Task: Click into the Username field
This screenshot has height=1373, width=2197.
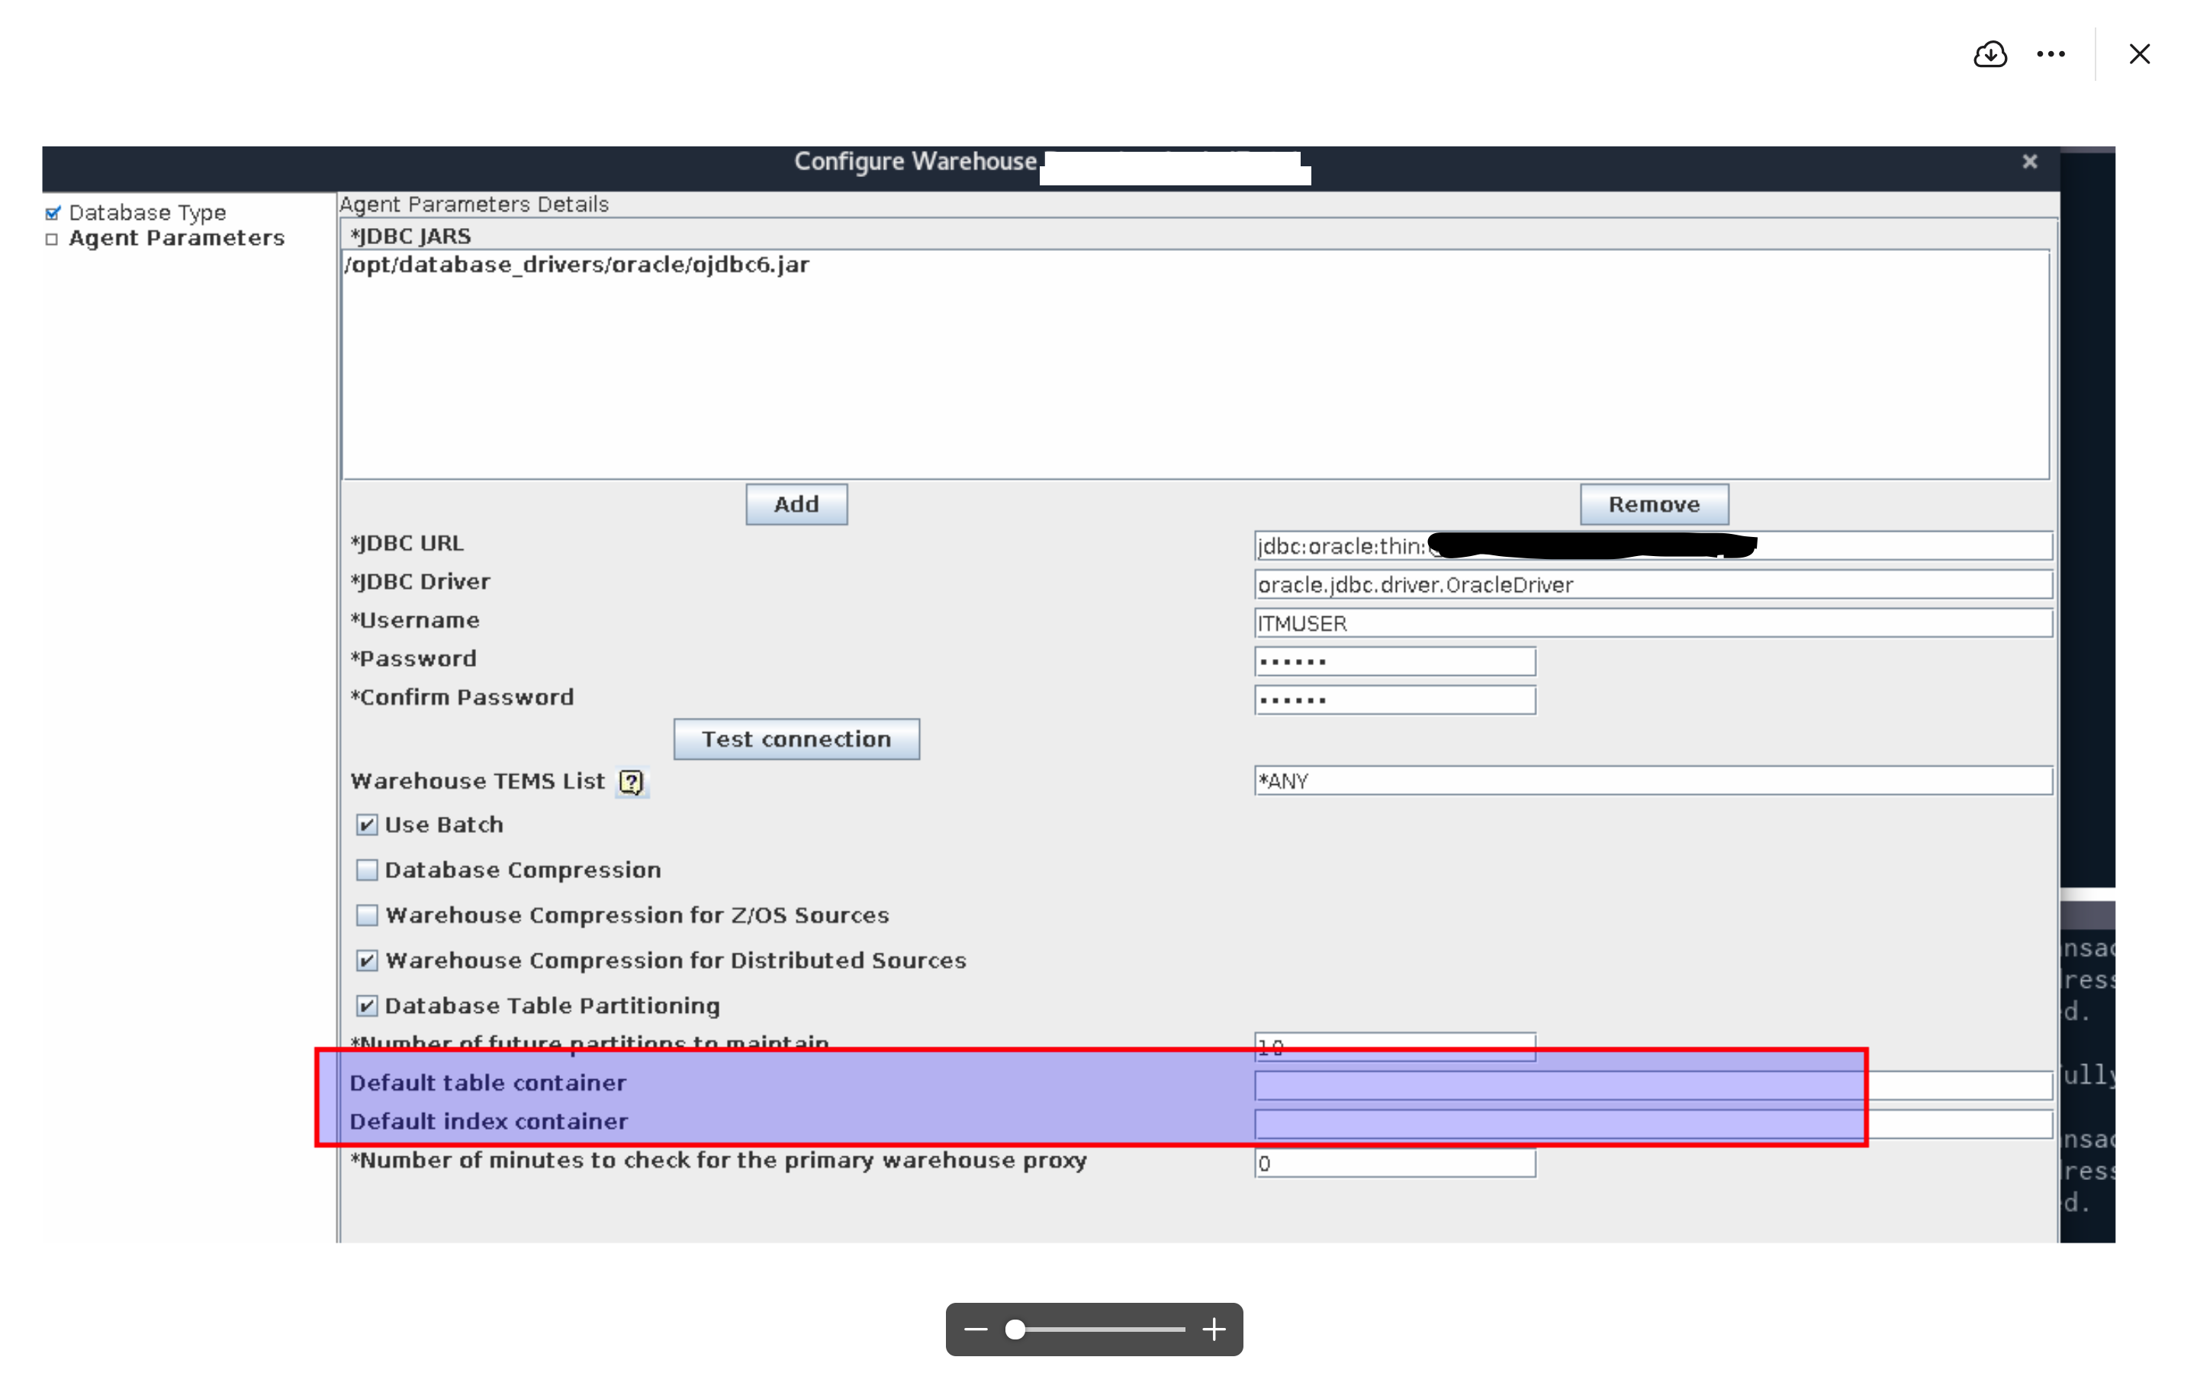Action: 1652,624
